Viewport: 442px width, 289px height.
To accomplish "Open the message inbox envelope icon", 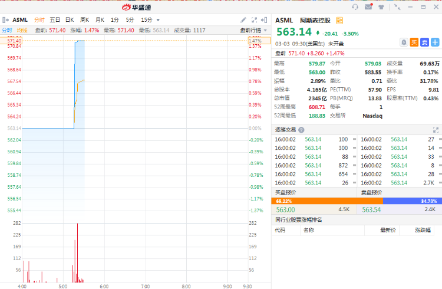I will [369, 6].
